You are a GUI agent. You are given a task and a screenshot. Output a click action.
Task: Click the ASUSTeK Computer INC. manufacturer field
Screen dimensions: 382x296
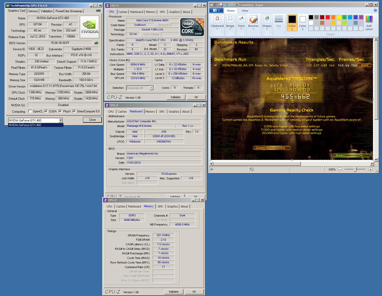pos(164,121)
